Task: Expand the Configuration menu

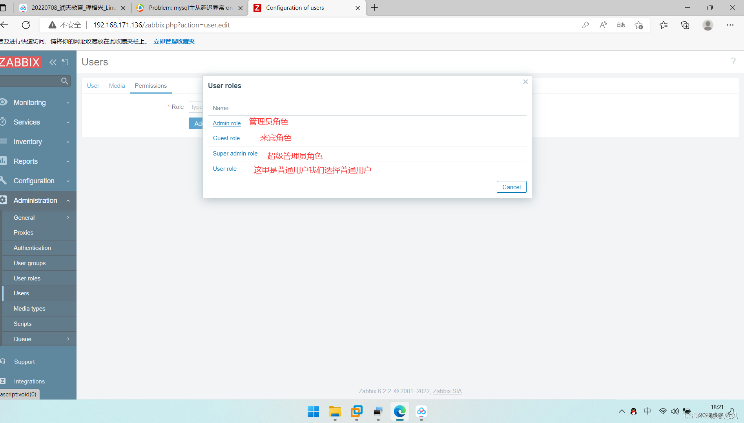Action: click(x=38, y=181)
